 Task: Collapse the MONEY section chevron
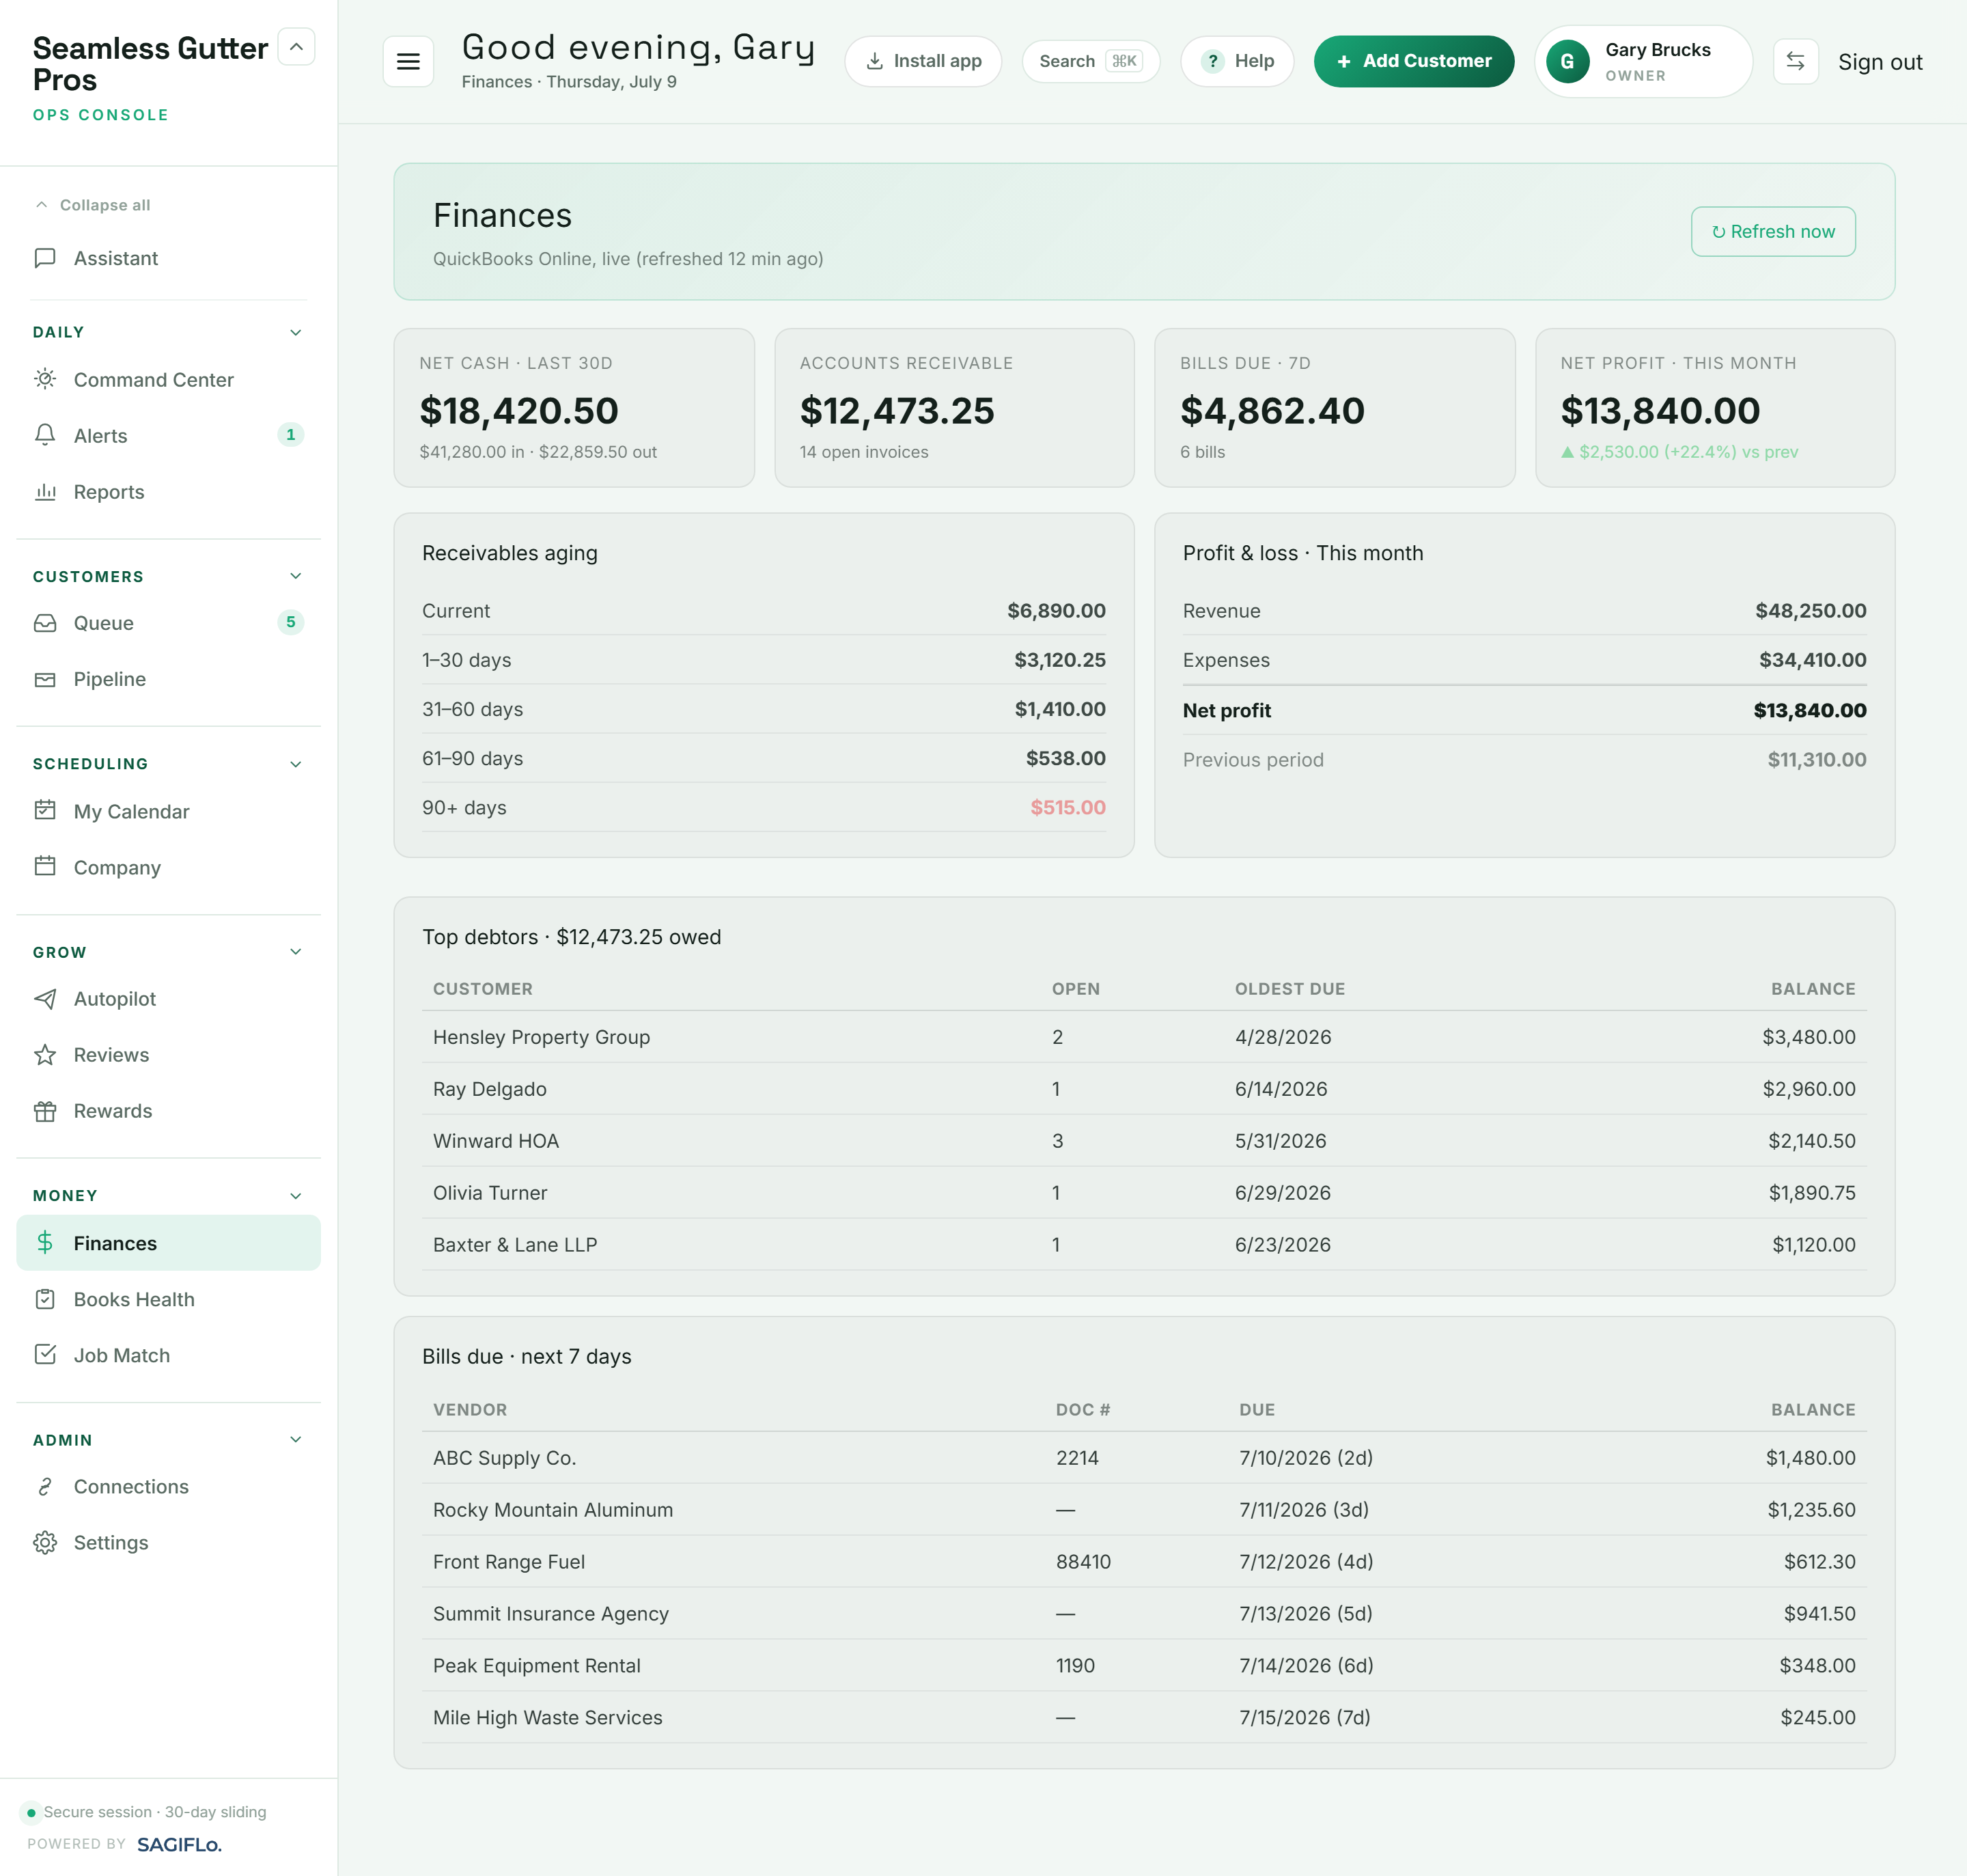[296, 1196]
